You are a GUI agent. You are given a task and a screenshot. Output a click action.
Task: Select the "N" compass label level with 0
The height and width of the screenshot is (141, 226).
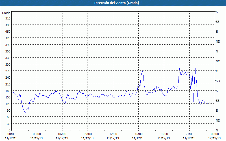(x=217, y=130)
